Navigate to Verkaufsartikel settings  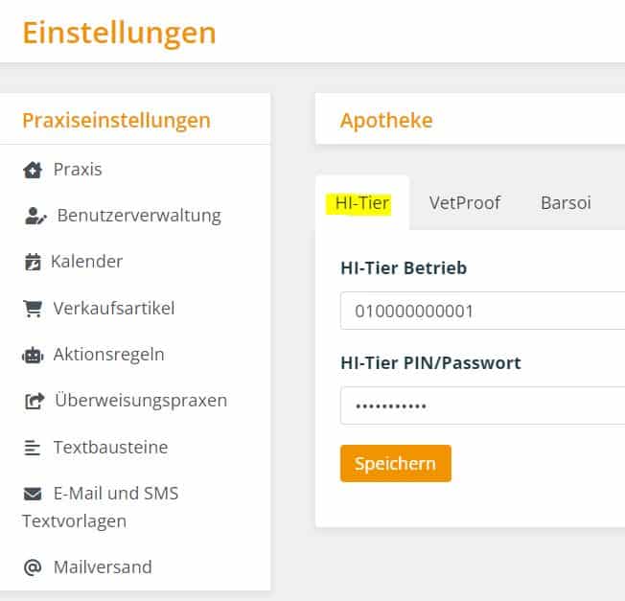pos(114,308)
